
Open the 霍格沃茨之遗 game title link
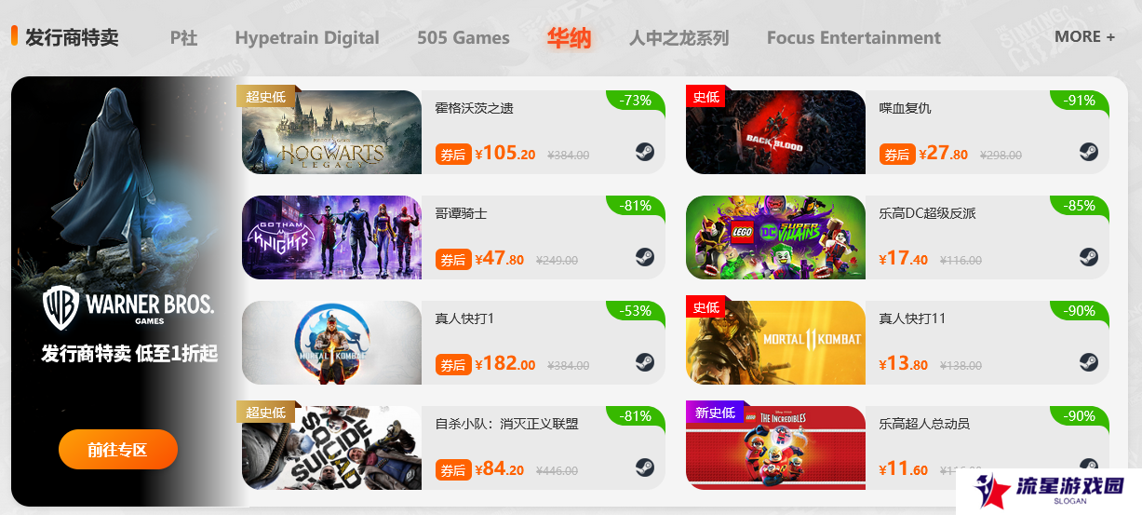click(x=474, y=108)
